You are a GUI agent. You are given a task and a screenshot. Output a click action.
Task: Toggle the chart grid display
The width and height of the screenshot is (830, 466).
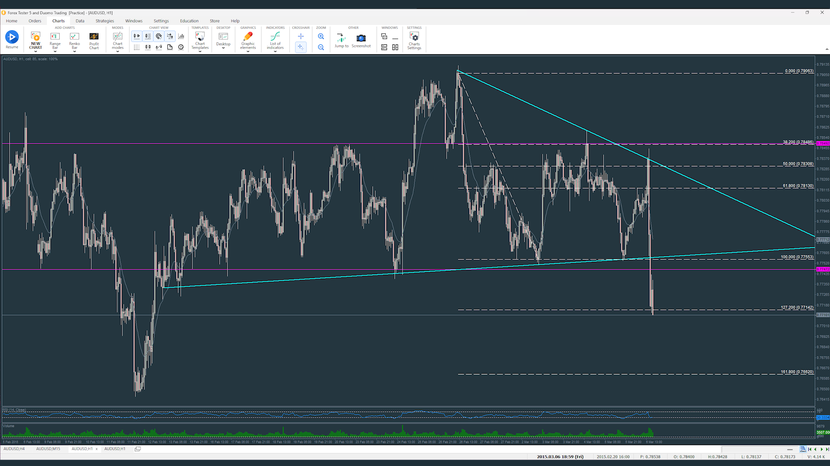(137, 47)
